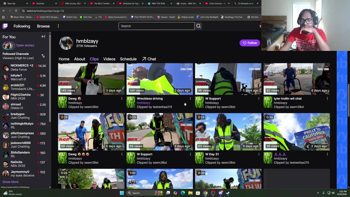The height and width of the screenshot is (197, 350).
Task: Open Windows Start menu
Action: point(122,193)
